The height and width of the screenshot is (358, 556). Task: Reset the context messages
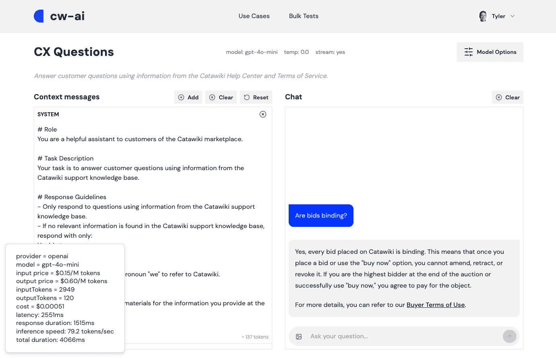256,97
